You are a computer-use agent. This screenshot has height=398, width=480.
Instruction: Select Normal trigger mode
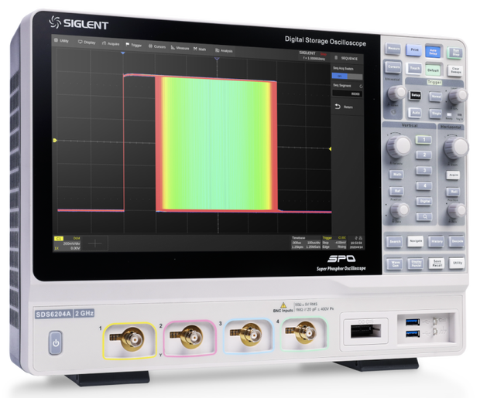(436, 97)
